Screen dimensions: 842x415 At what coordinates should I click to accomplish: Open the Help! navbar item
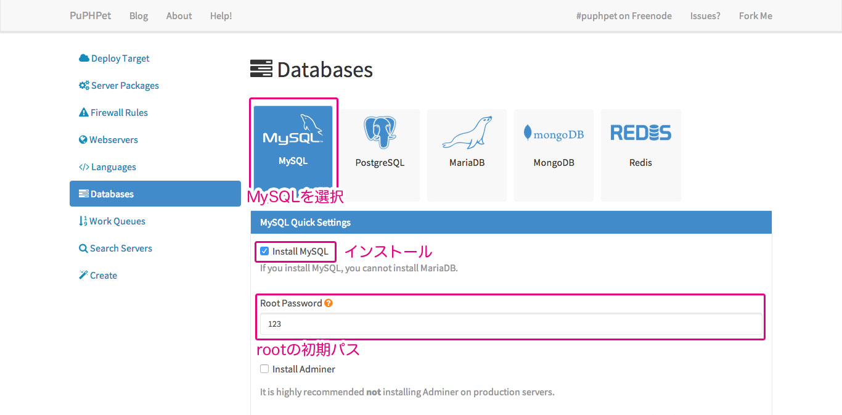[x=221, y=16]
